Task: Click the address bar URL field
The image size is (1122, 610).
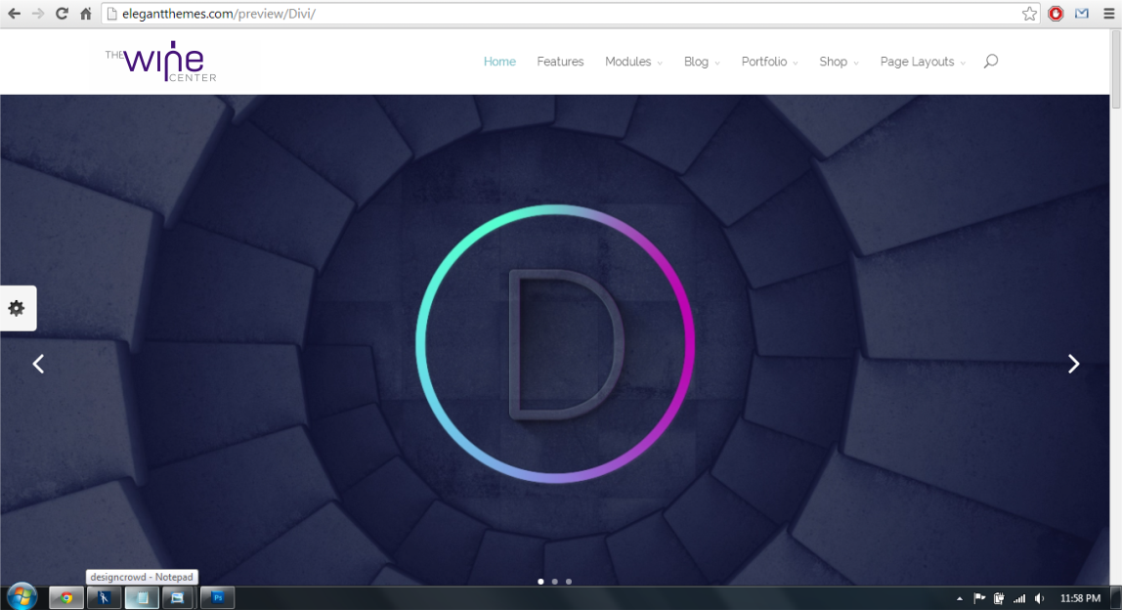Action: pyautogui.click(x=567, y=14)
